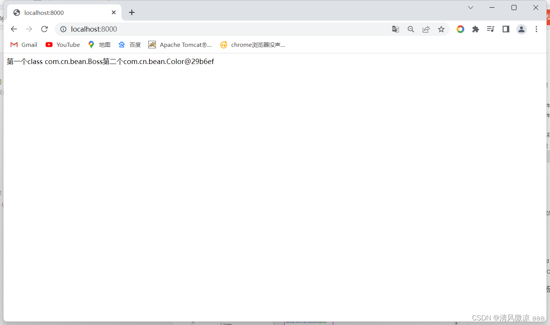Open the colorful circle extension icon
This screenshot has height=325, width=550.
[460, 29]
